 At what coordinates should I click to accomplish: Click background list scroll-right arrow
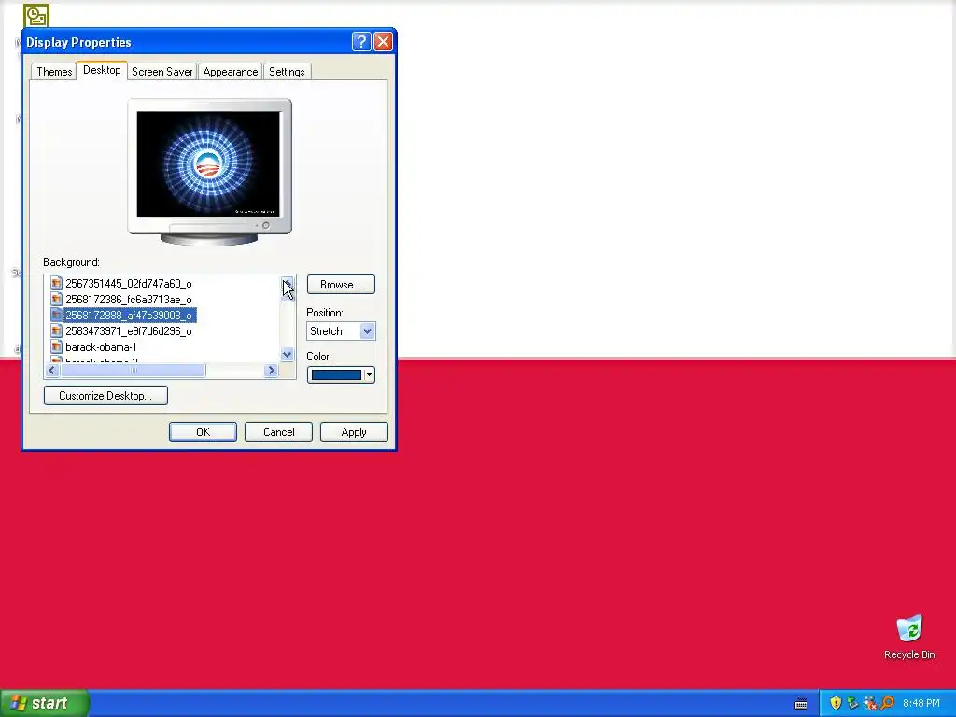272,371
